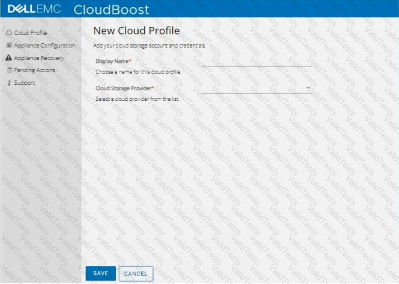This screenshot has height=284, width=399.
Task: Click the Cloud Storage Provider dropdown arrow
Action: 308,88
